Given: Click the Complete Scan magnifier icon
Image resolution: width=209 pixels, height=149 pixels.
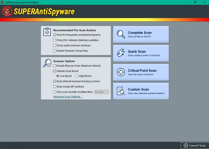Looking at the screenshot, I should pos(121,34).
